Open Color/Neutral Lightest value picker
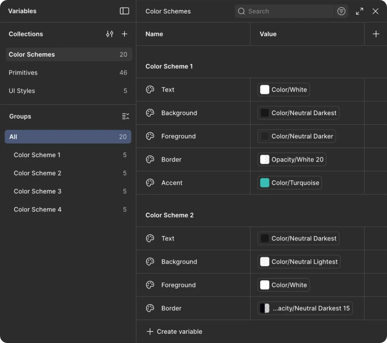This screenshot has width=387, height=343. tap(299, 262)
